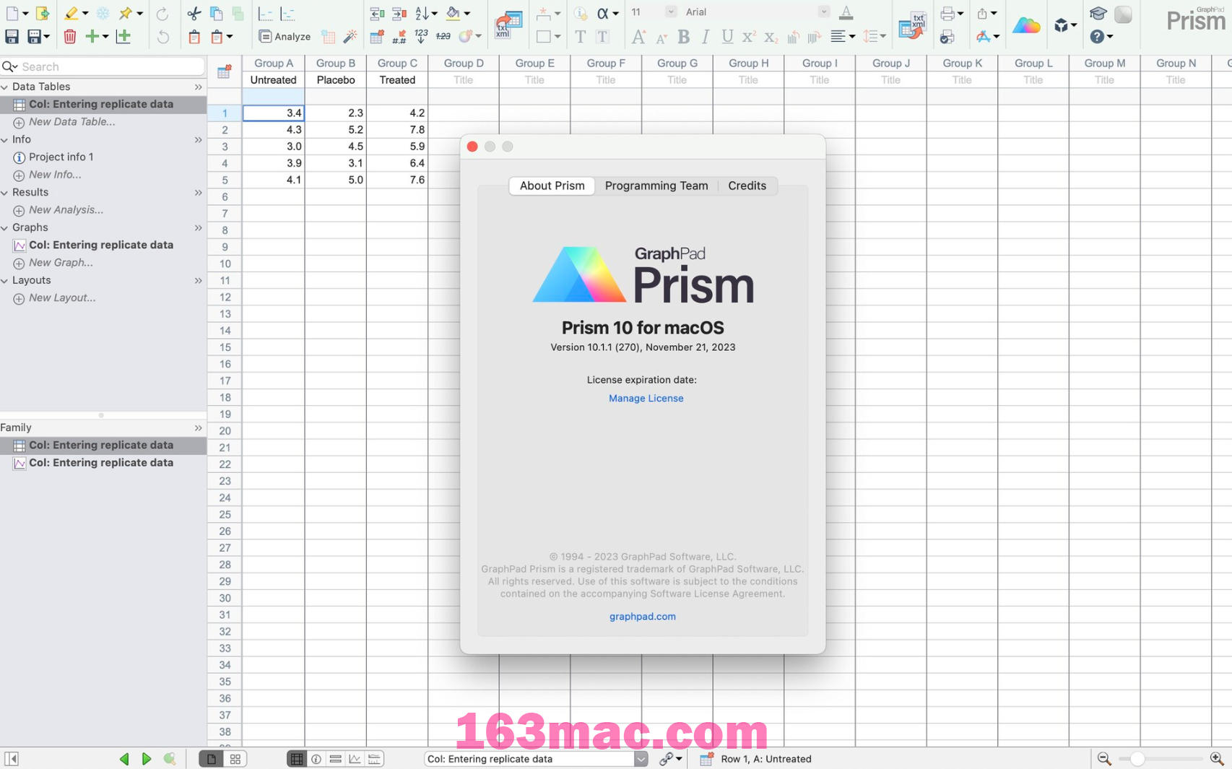Toggle Underline text formatting
The width and height of the screenshot is (1232, 769).
pyautogui.click(x=727, y=36)
